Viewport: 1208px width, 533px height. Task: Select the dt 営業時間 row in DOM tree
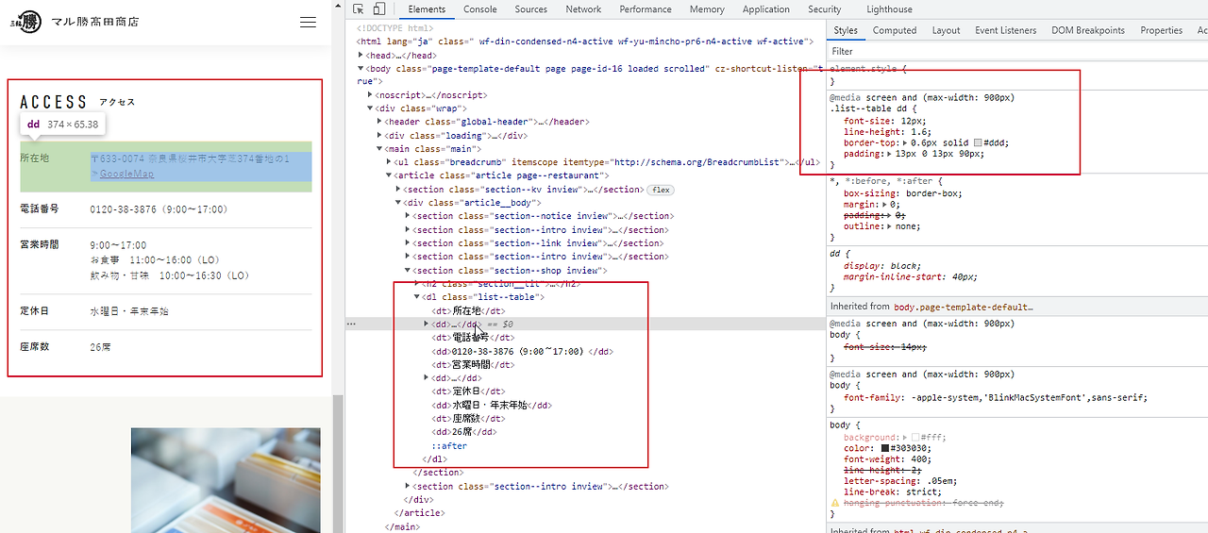coord(473,364)
